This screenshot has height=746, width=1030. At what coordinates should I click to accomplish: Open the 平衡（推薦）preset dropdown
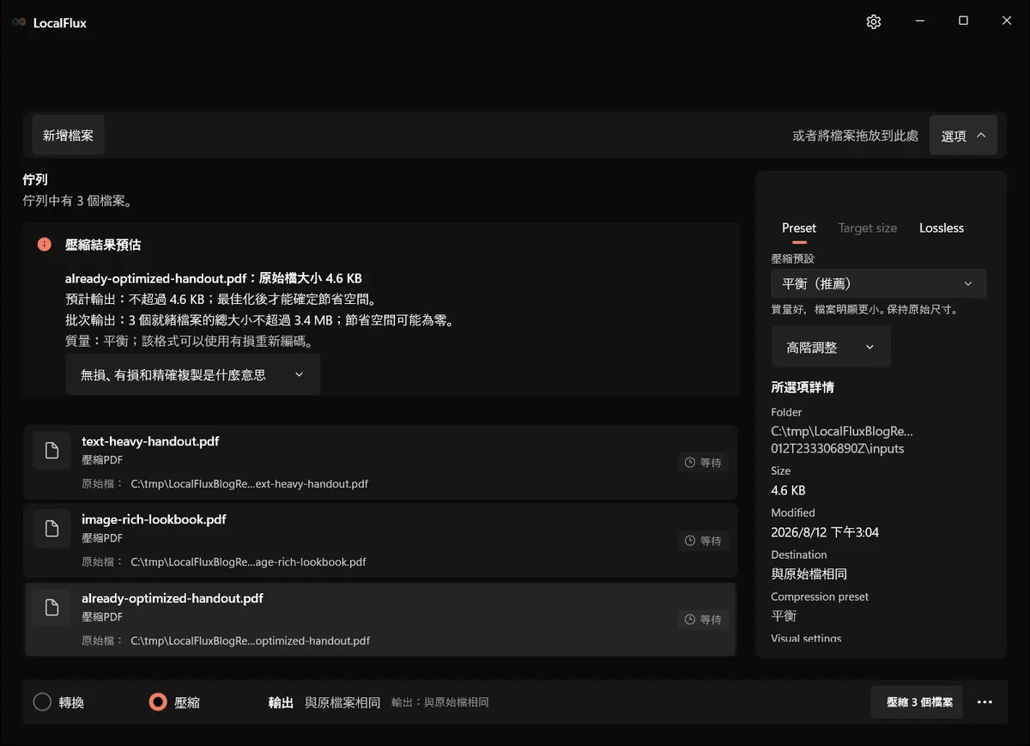point(878,283)
